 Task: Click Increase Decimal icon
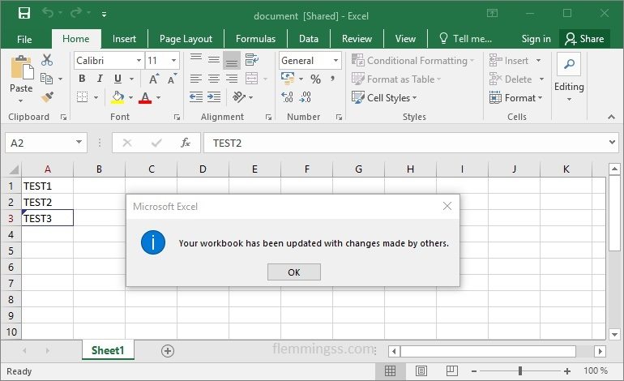coord(287,96)
